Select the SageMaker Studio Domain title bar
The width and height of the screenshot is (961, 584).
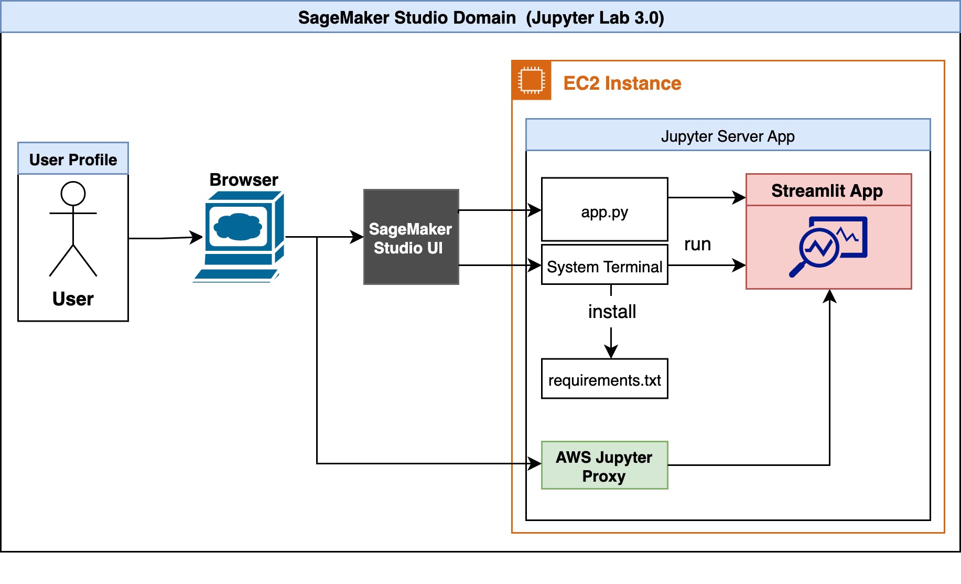[480, 17]
